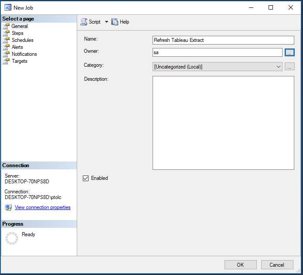Viewport: 303px width, 275px height.
Task: Switch to the Schedules page
Action: (22, 40)
